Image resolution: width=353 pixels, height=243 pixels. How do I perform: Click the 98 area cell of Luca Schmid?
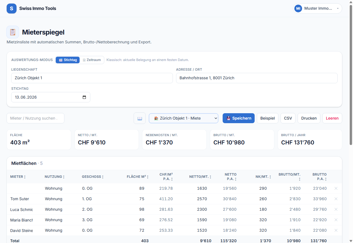click(142, 209)
